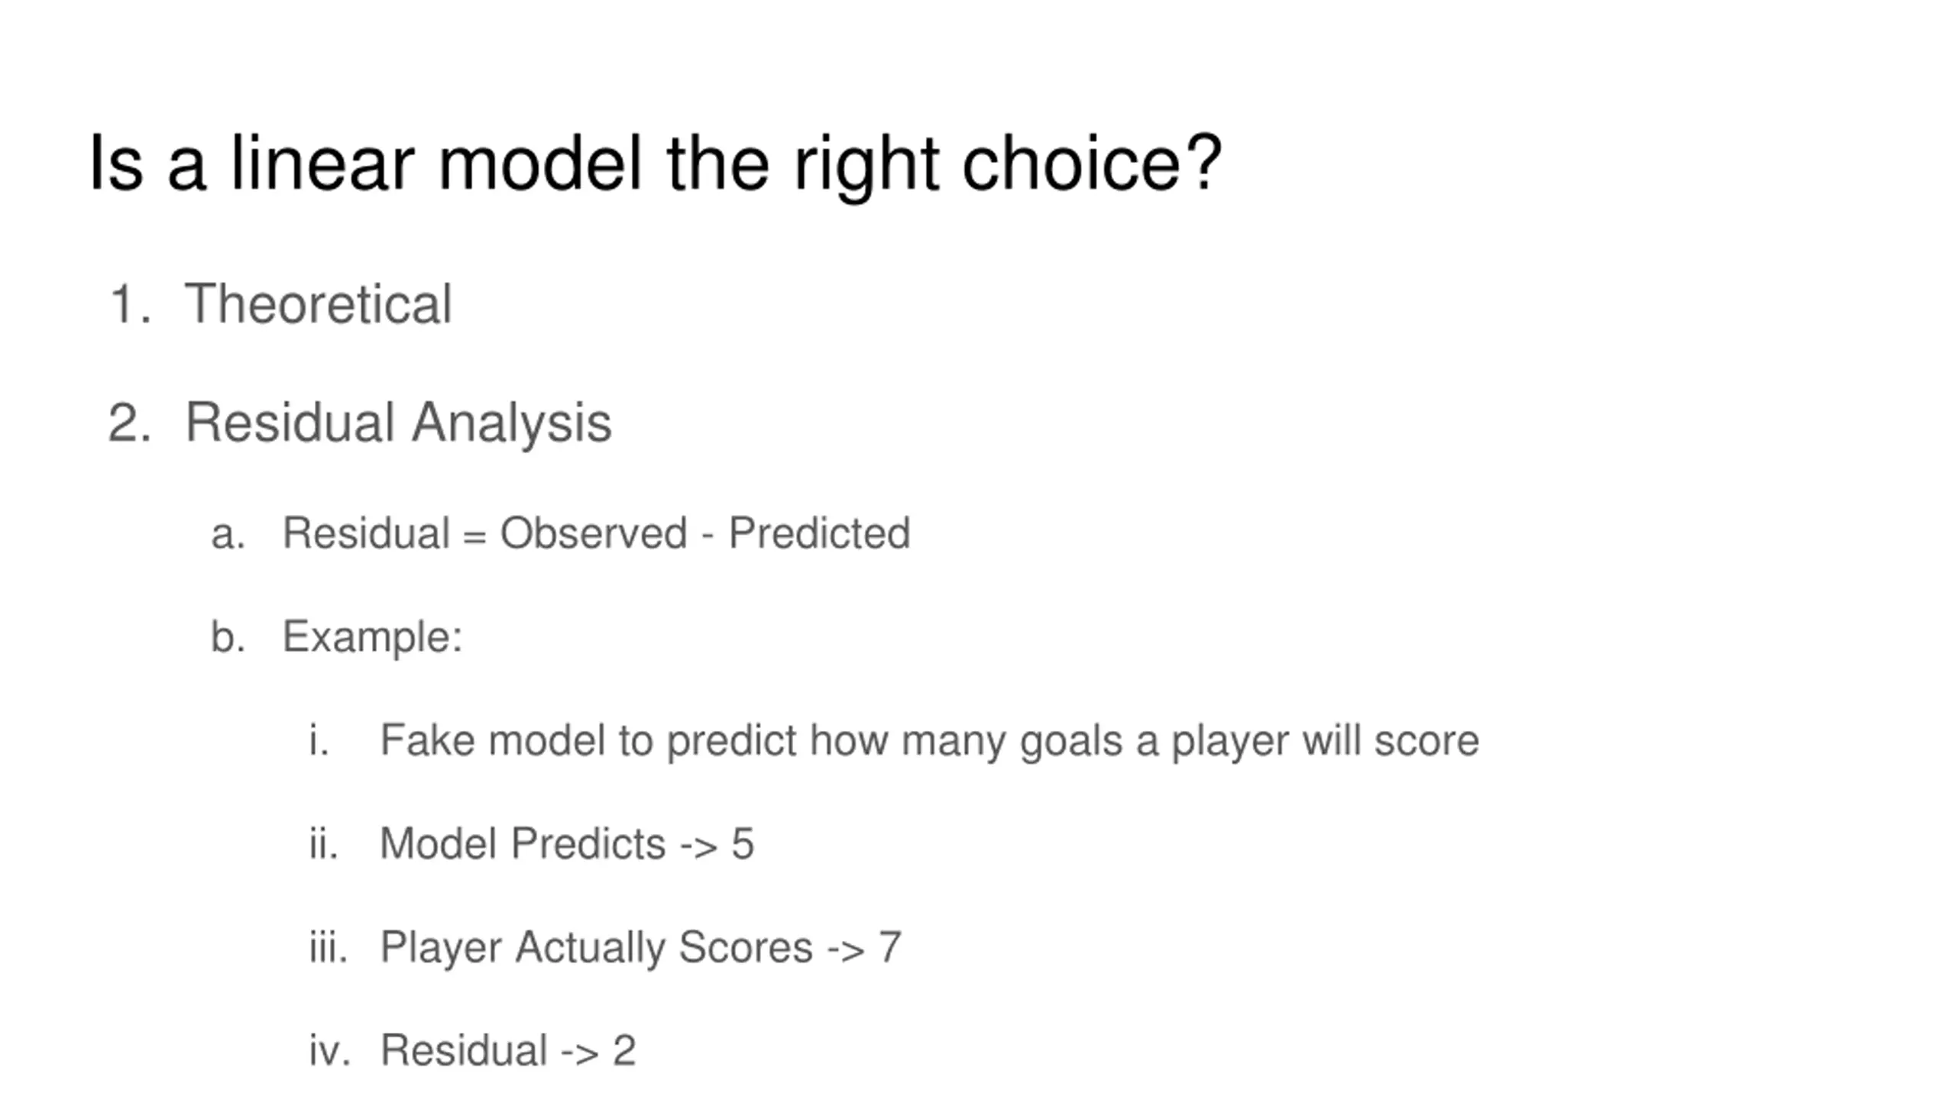Click the 'iv.' roman numeral marker
This screenshot has height=1100, width=1956.
click(x=329, y=1050)
